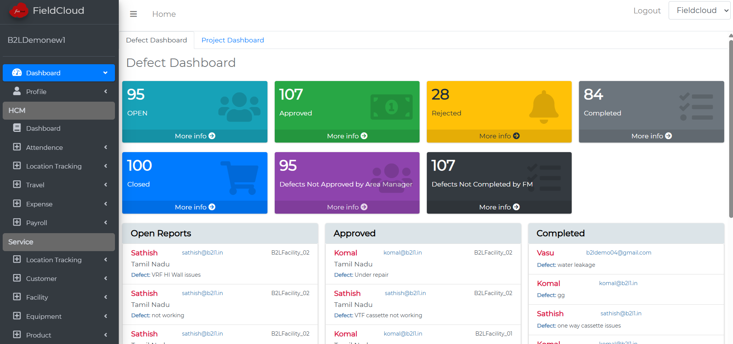Select the Defect Dashboard tab
The height and width of the screenshot is (344, 733).
(156, 40)
